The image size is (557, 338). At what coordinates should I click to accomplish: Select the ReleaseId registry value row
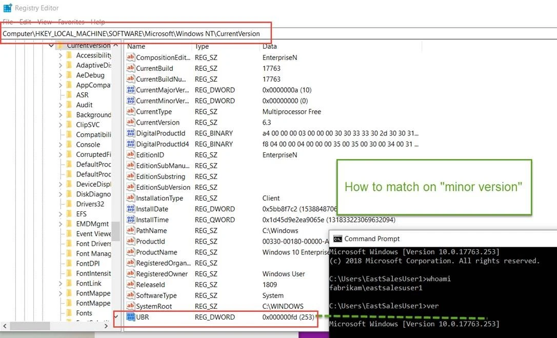pyautogui.click(x=150, y=285)
